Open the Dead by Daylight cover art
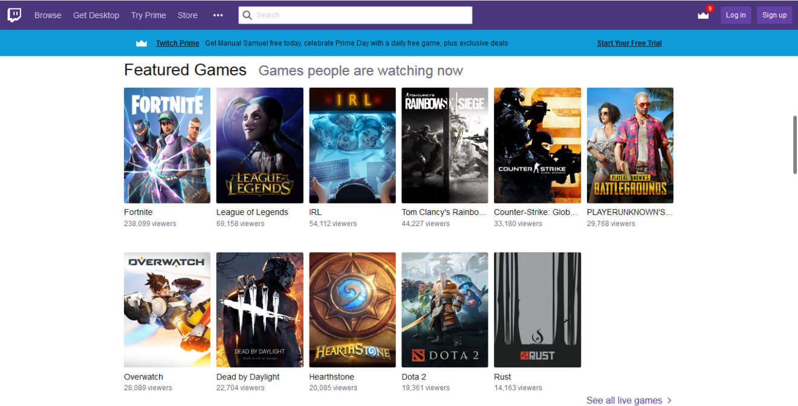 pos(260,310)
